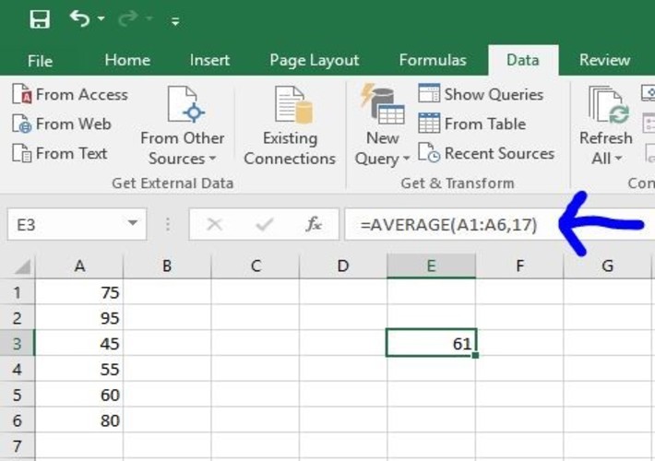Select row 3 header
This screenshot has width=655, height=461.
click(x=18, y=344)
